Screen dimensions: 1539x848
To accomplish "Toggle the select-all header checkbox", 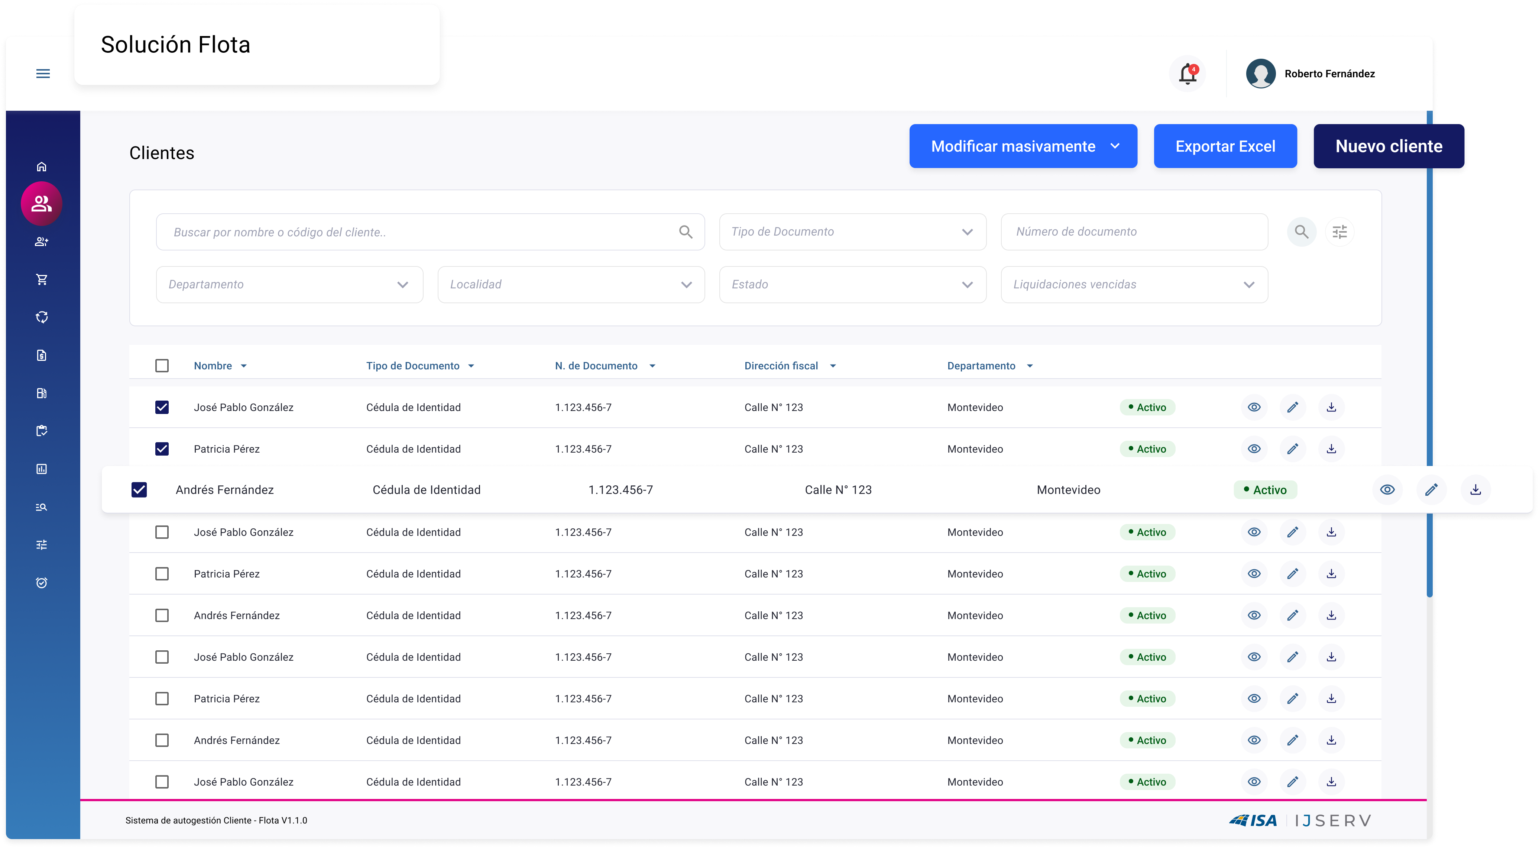I will (162, 366).
